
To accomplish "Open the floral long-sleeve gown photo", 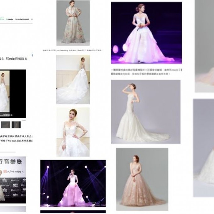I will [x=73, y=23].
